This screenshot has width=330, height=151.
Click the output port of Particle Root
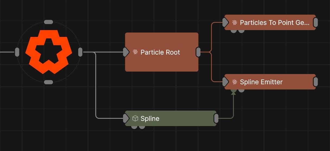[x=199, y=52]
